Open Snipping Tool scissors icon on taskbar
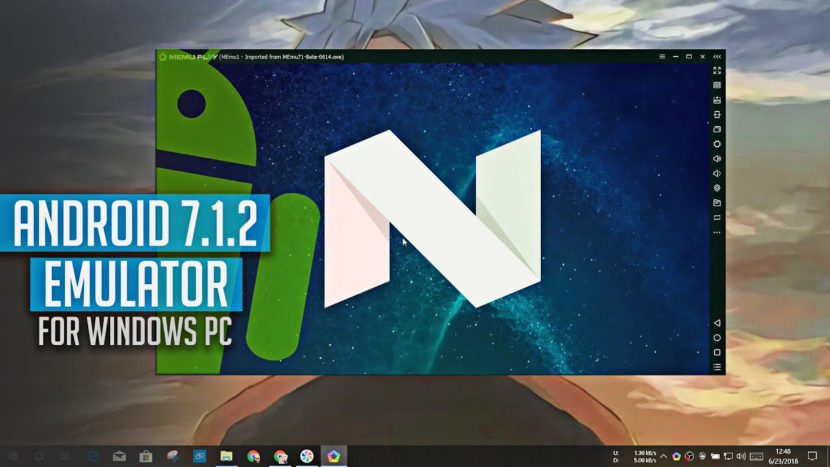The height and width of the screenshot is (467, 830). point(172,457)
